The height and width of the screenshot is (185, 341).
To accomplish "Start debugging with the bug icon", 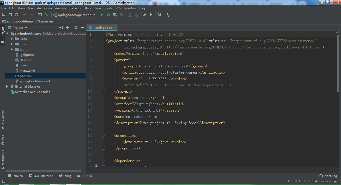I will tap(108, 15).
